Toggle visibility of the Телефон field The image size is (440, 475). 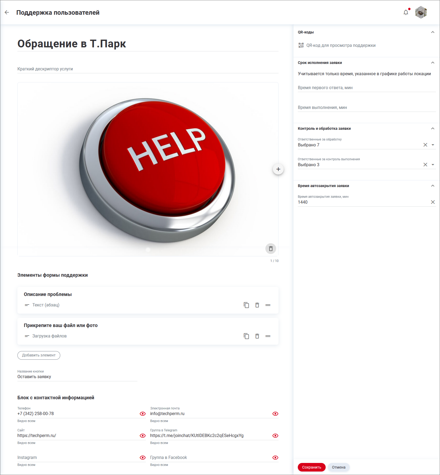pyautogui.click(x=142, y=414)
